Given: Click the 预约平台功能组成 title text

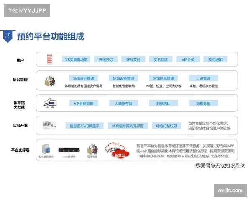Looking at the screenshot, I should coord(51,36).
